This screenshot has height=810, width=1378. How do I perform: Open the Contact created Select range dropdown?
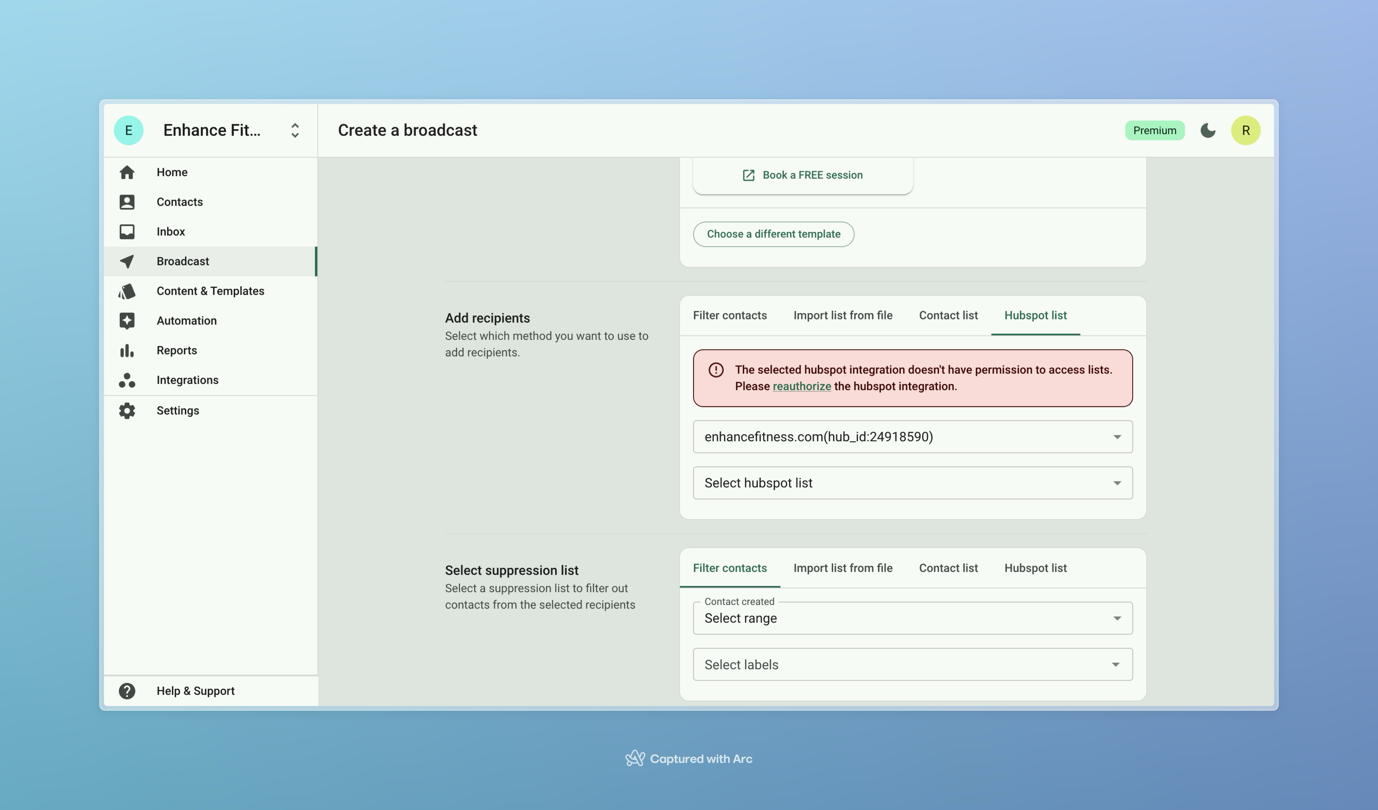tap(913, 618)
